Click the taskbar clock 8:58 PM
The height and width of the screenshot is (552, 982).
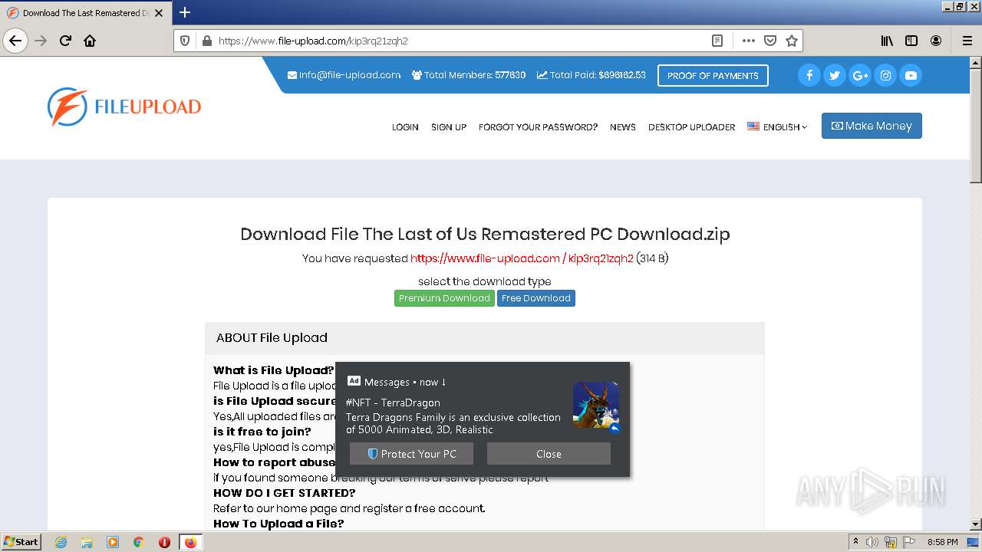(x=942, y=542)
